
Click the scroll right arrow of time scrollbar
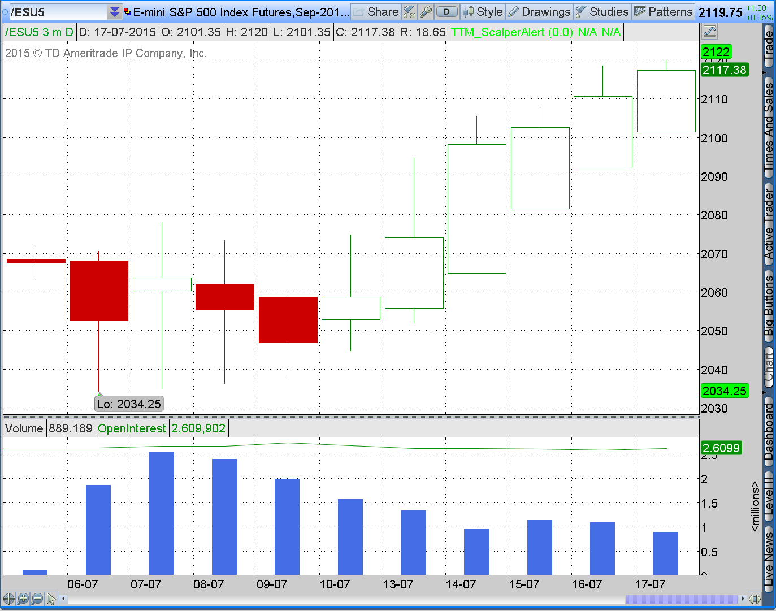coord(742,599)
